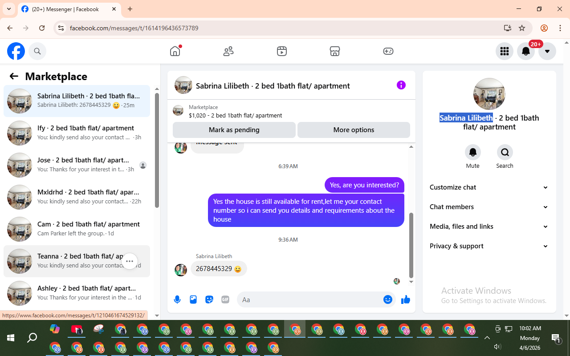Screen dimensions: 570x356
Task: Open conversation information purple icon
Action: click(401, 85)
